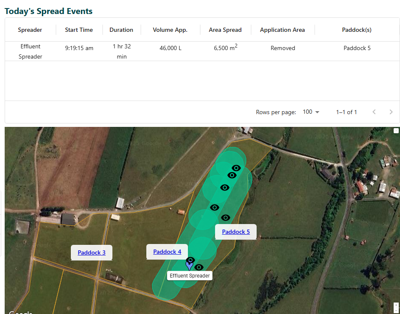Sort table by Volume App. column header

point(170,30)
